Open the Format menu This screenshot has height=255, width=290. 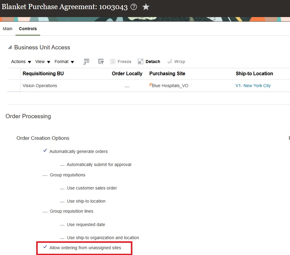pos(62,61)
